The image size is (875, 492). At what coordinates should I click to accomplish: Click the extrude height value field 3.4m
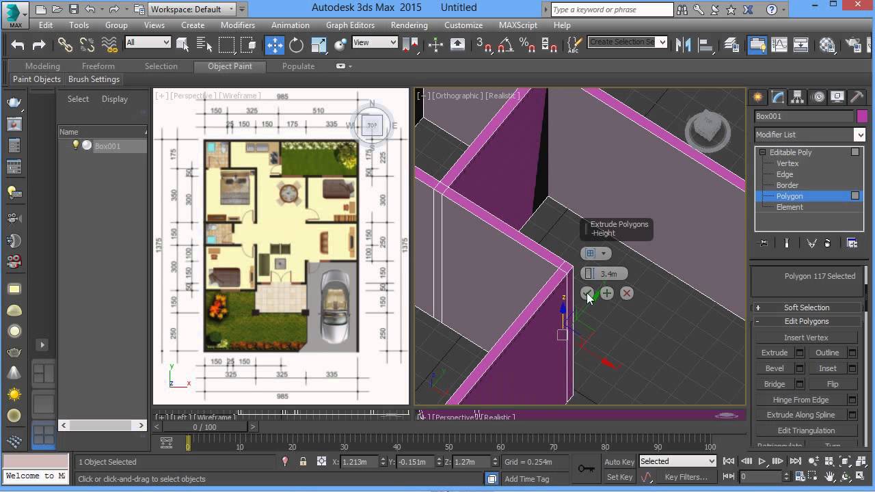pyautogui.click(x=608, y=273)
